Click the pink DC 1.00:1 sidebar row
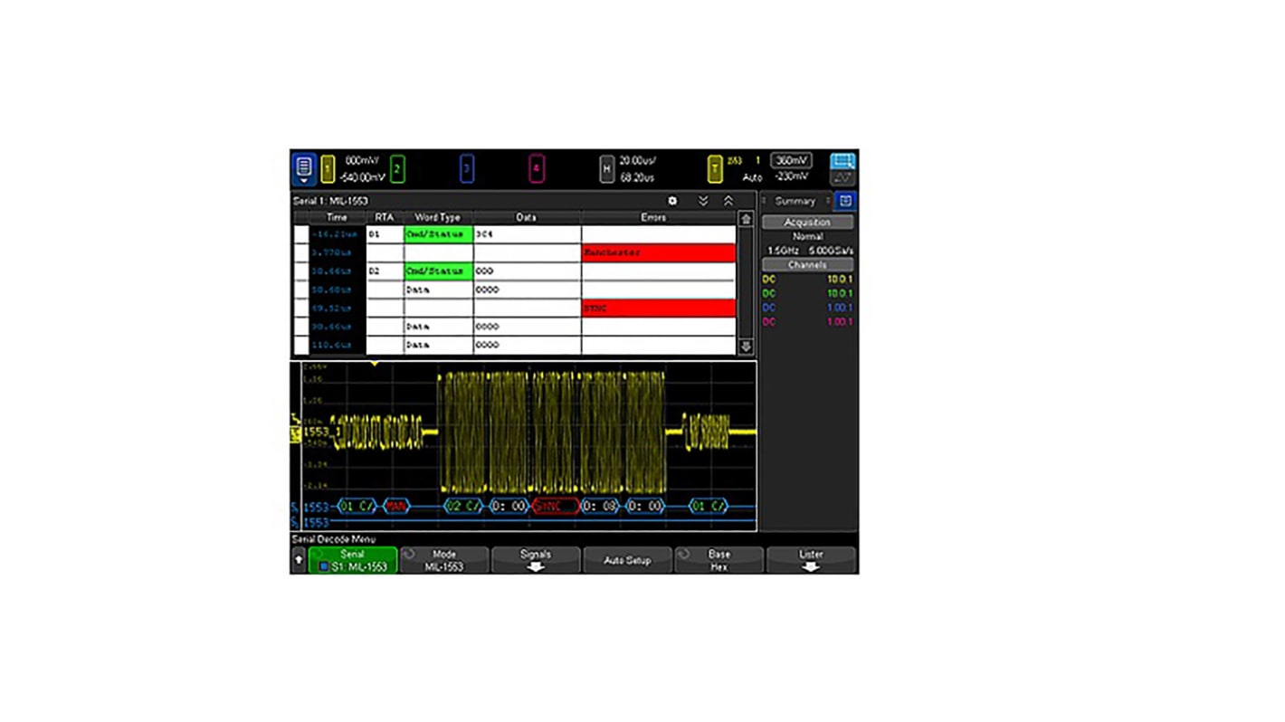Viewport: 1285px width, 722px height. [807, 322]
